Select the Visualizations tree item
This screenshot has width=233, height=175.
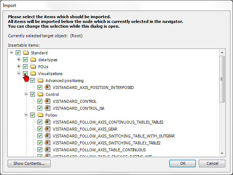pos(50,74)
